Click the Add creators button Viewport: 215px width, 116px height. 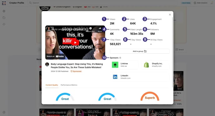[x=200, y=3]
